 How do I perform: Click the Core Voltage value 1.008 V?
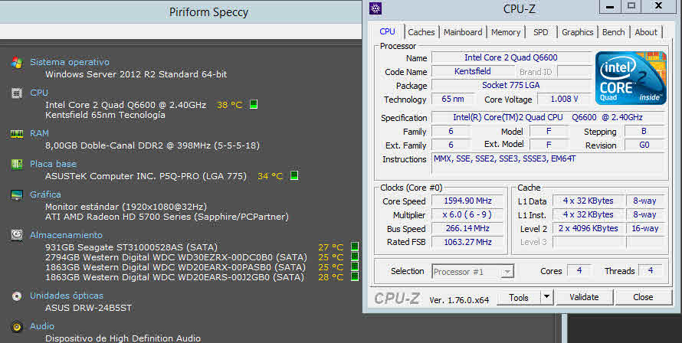click(564, 99)
